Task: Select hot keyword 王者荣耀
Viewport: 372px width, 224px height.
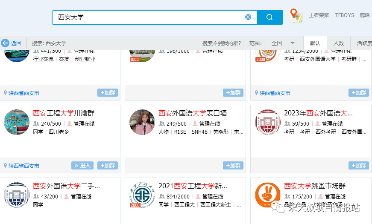Action: [x=319, y=15]
